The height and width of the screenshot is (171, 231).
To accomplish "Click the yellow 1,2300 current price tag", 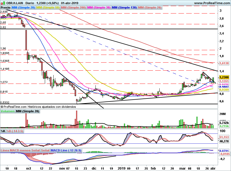I will 224,77.
